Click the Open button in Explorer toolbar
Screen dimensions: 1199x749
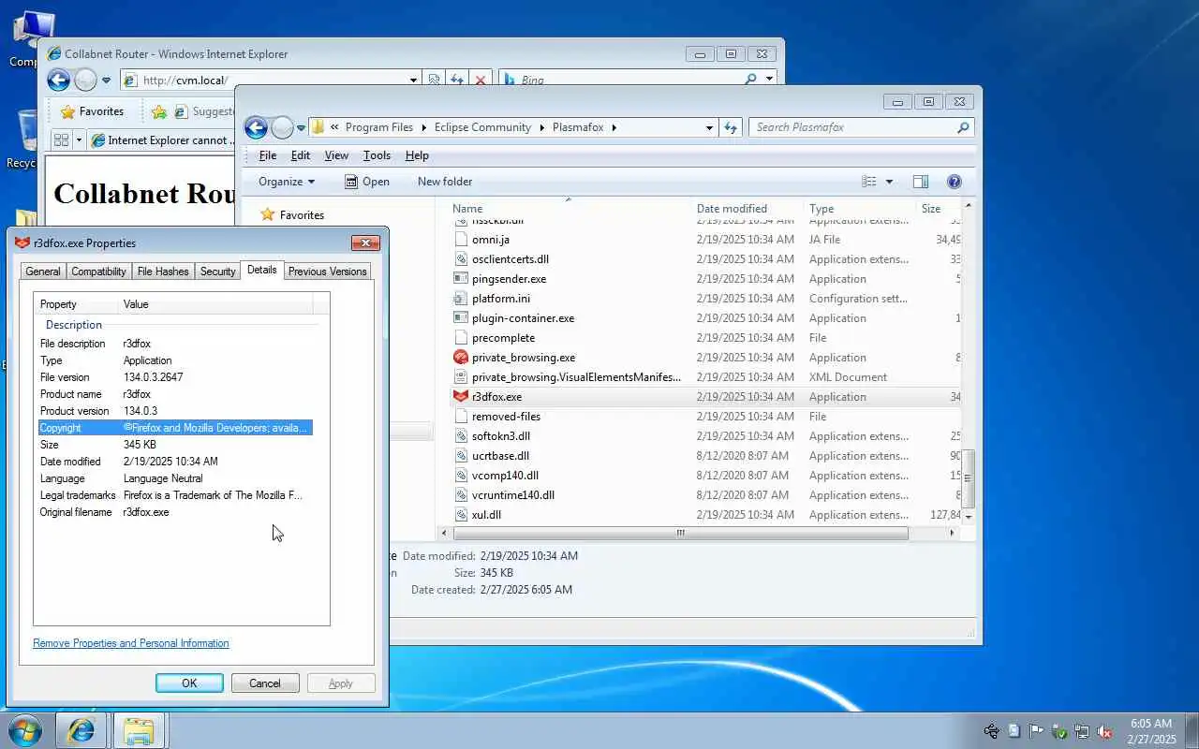[x=367, y=182]
